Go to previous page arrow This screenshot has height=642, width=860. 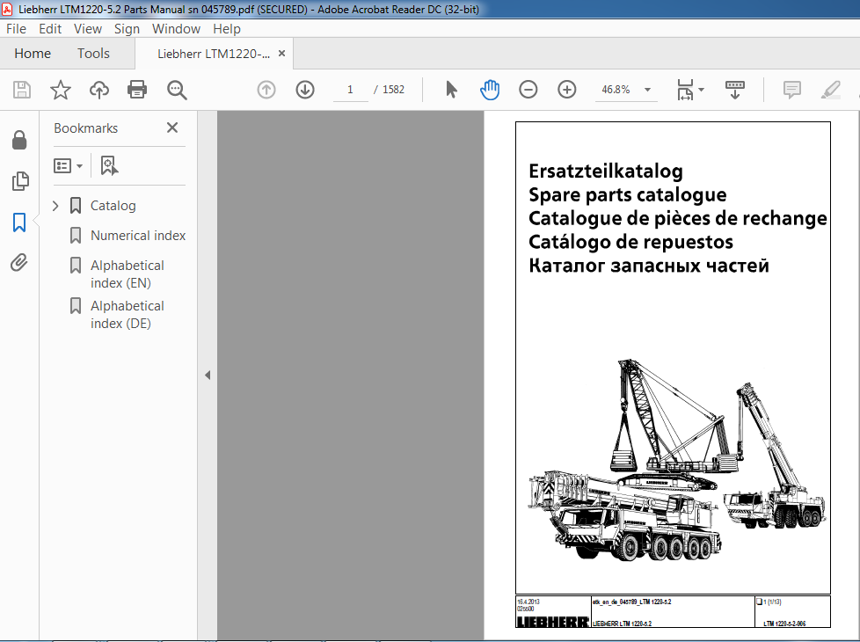[266, 90]
